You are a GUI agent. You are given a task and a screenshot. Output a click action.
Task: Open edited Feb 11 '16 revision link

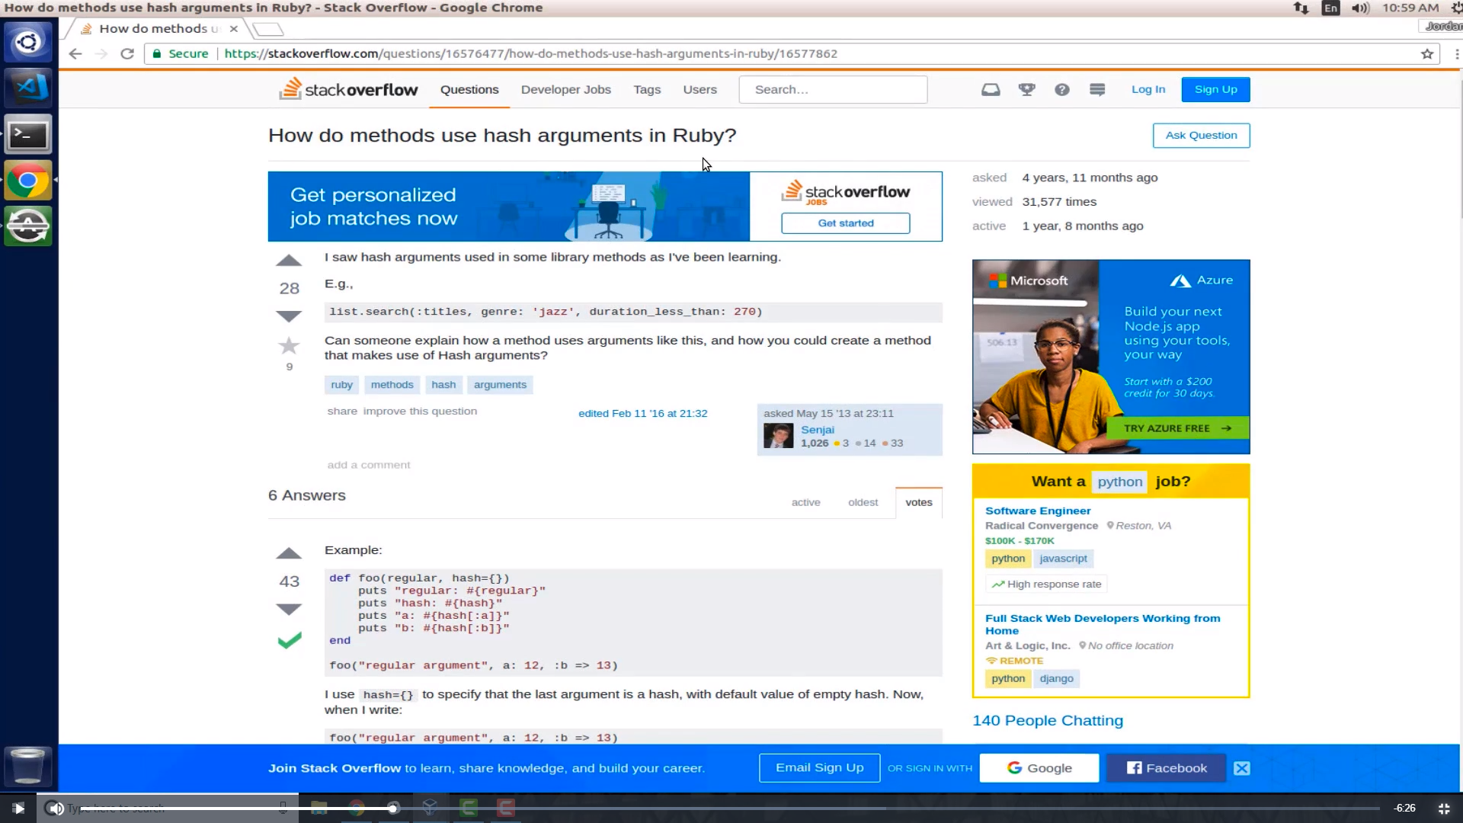coord(642,413)
